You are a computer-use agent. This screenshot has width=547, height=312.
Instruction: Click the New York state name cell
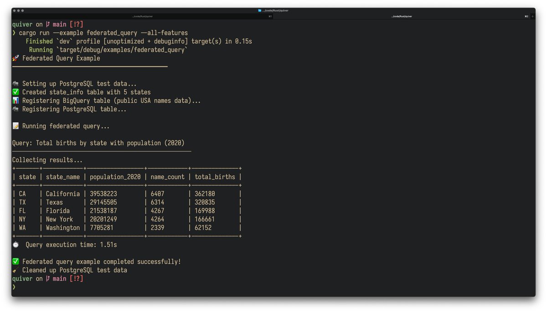[59, 219]
